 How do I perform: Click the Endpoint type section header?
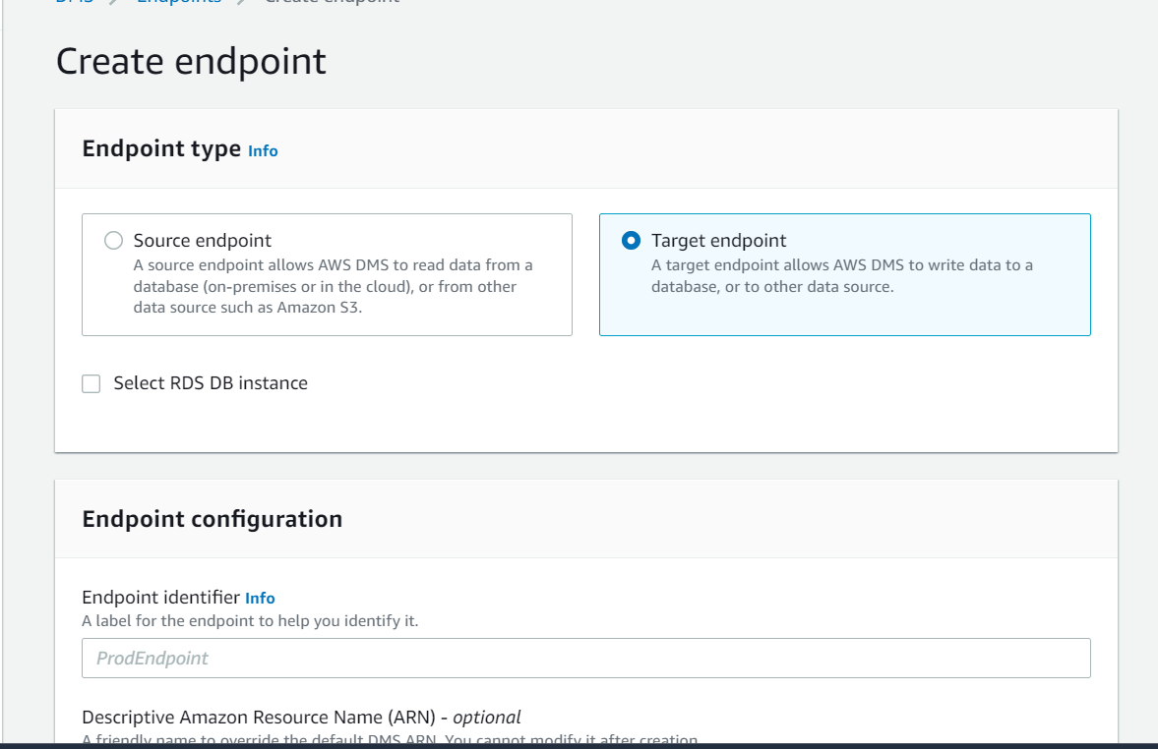click(x=160, y=148)
